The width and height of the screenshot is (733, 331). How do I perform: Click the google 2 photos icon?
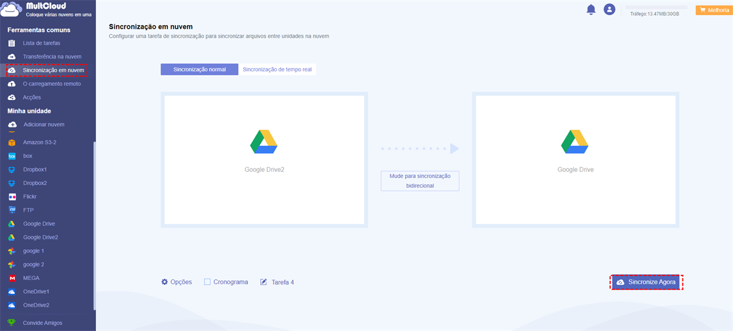click(12, 265)
